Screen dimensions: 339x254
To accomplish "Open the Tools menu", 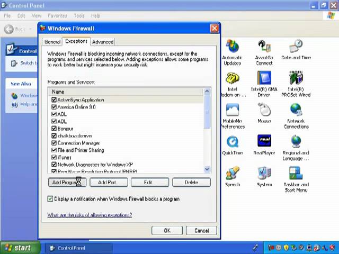I will pyautogui.click(x=79, y=15).
